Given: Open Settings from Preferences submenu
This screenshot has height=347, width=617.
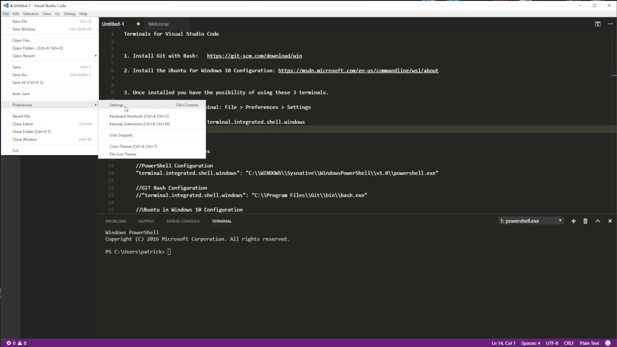Looking at the screenshot, I should 152,105.
